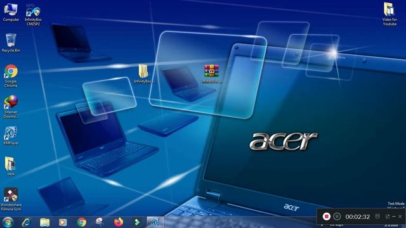The width and height of the screenshot is (406, 228).
Task: Launch Internet Explorer from taskbar
Action: 26,222
